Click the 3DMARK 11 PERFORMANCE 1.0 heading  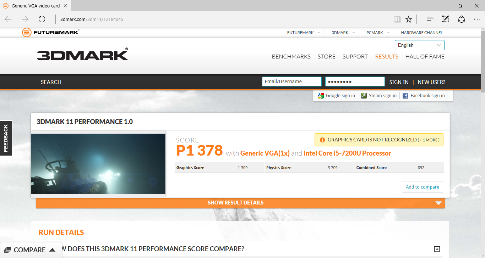point(85,122)
